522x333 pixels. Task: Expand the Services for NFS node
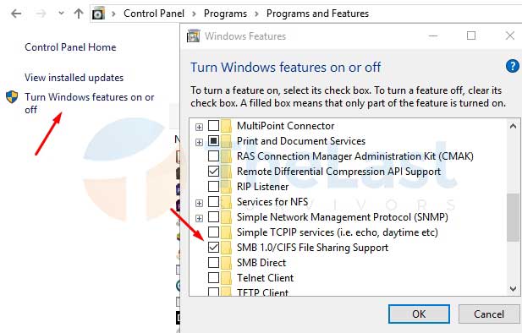[199, 203]
